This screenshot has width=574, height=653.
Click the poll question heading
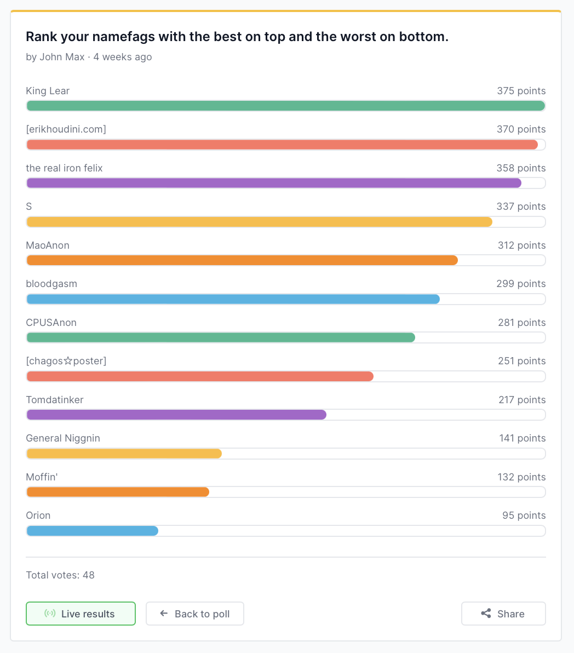[237, 37]
